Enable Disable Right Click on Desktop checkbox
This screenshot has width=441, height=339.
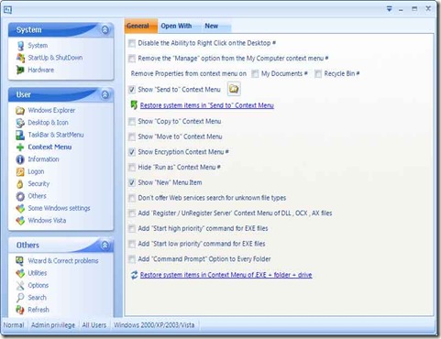(x=132, y=43)
